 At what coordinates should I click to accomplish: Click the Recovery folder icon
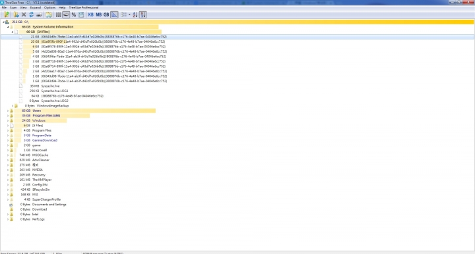coord(11,175)
